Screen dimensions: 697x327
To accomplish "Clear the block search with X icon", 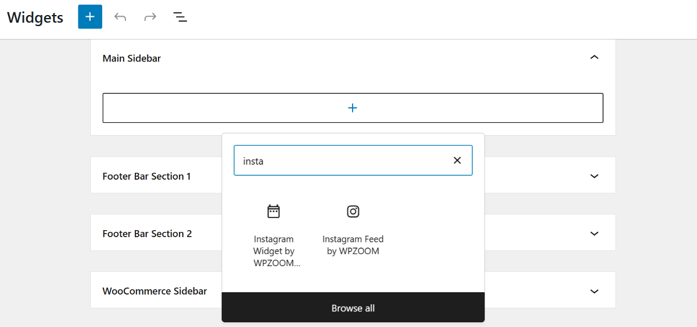I will (x=457, y=161).
